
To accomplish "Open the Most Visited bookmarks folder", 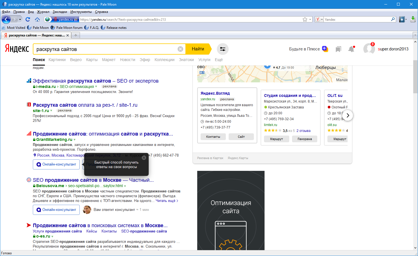I will click(13, 28).
